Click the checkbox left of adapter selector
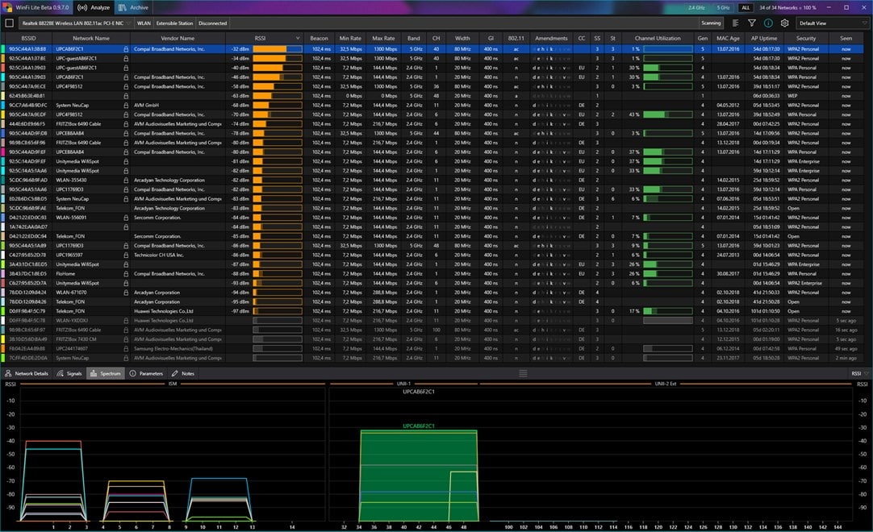The width and height of the screenshot is (873, 532). 9,23
